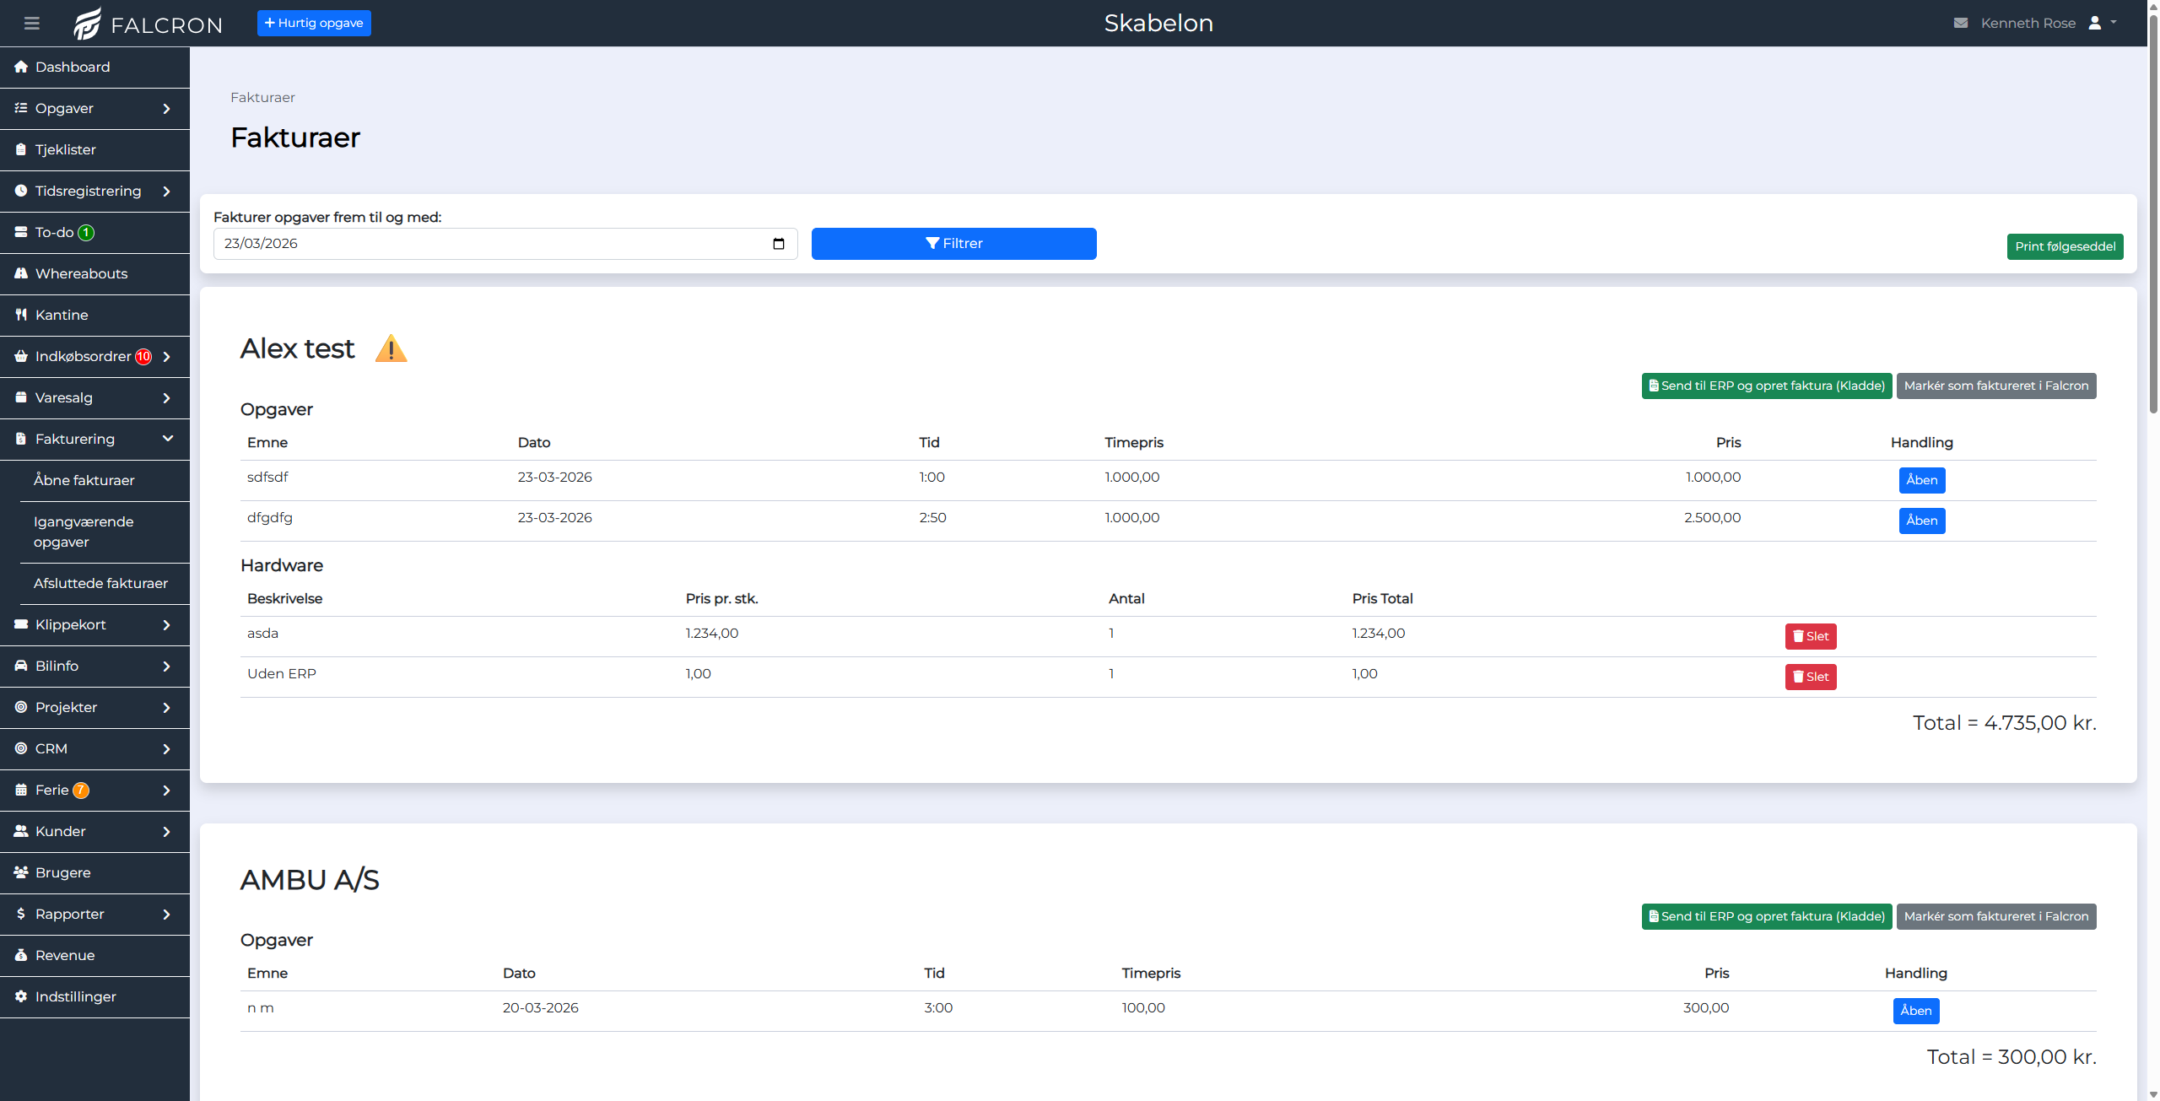This screenshot has width=2160, height=1101.
Task: Expand the Tidsregistrering submenu
Action: 166,192
